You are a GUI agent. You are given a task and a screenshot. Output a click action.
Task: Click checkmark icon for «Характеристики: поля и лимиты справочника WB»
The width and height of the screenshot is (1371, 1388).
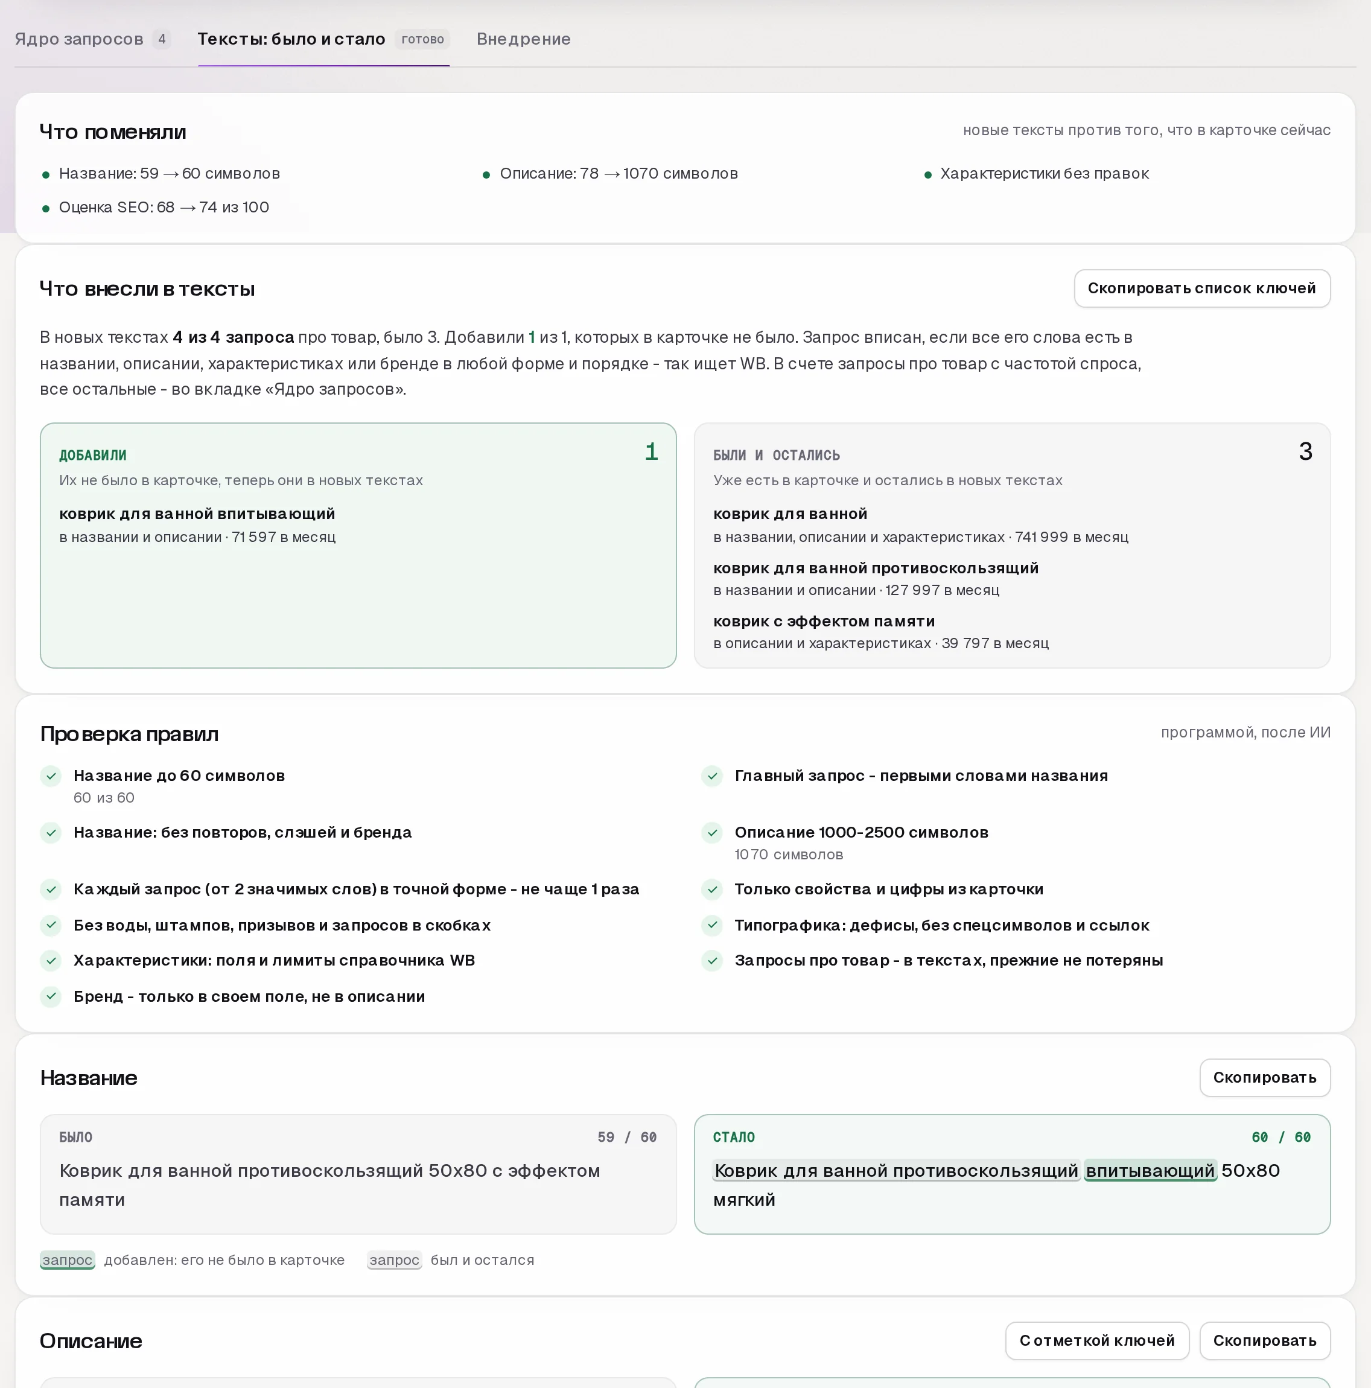[51, 961]
